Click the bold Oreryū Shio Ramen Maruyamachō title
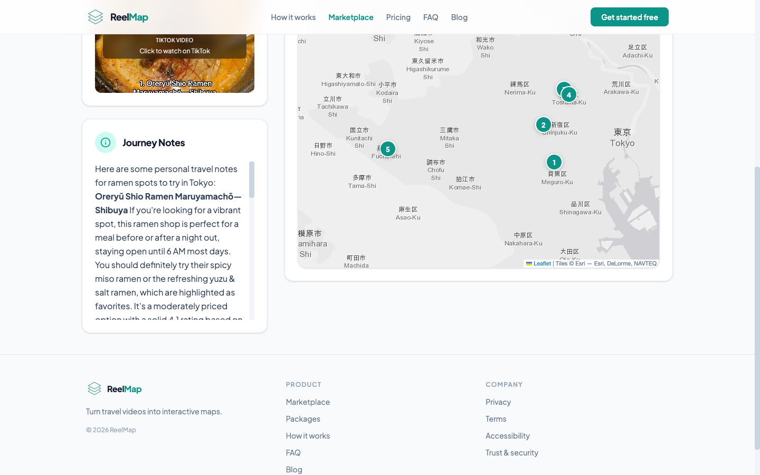This screenshot has height=475, width=760. point(168,203)
